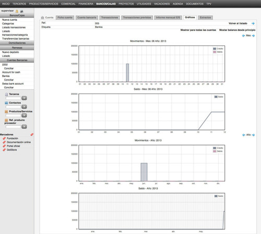Open the supervisor user link
261x234 pixels.
[x=7, y=10]
